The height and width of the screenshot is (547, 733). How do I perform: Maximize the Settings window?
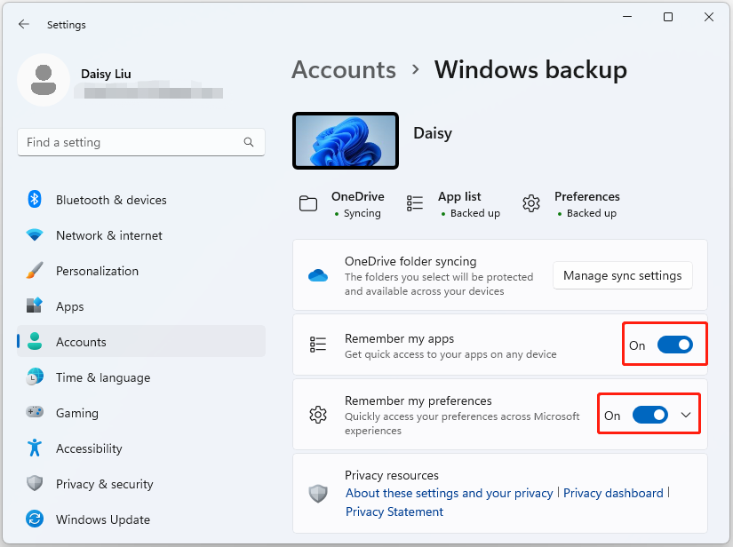(x=668, y=17)
